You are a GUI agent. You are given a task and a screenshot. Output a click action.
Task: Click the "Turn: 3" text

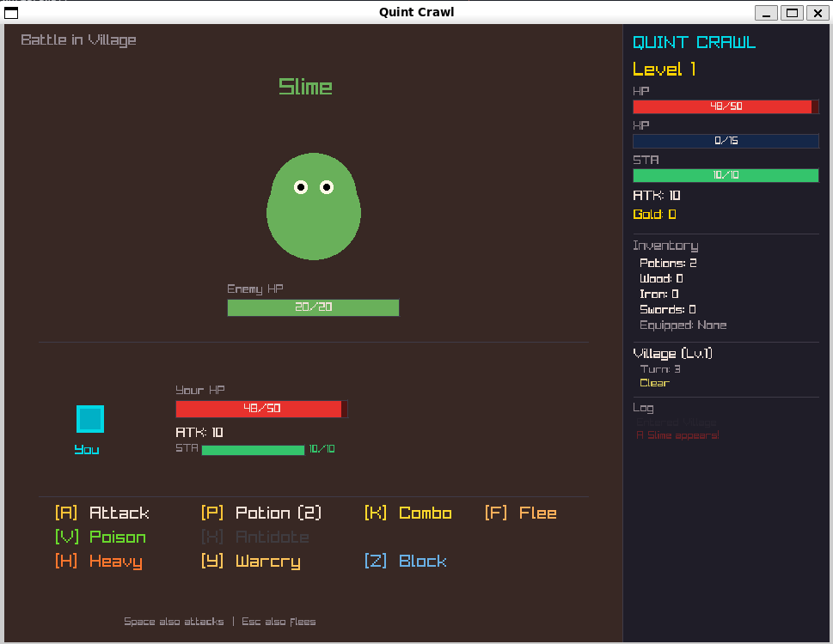660,369
